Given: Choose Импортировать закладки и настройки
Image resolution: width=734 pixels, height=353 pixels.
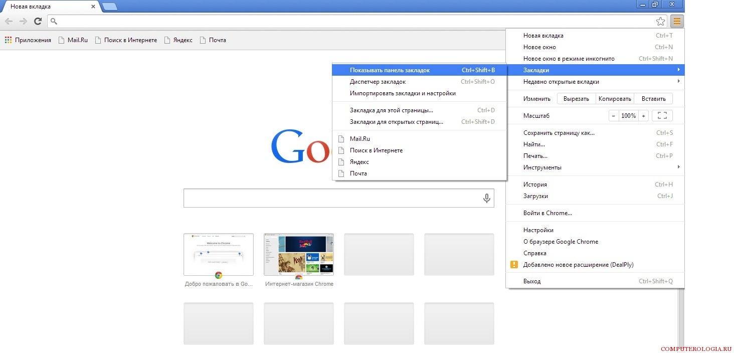Looking at the screenshot, I should pyautogui.click(x=420, y=93).
